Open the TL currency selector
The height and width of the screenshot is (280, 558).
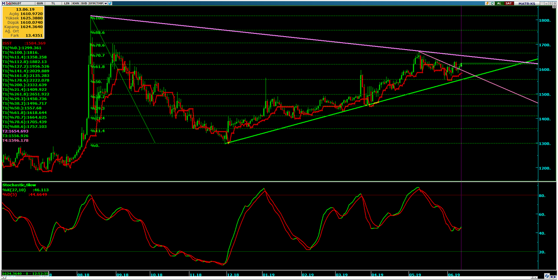[53, 3]
